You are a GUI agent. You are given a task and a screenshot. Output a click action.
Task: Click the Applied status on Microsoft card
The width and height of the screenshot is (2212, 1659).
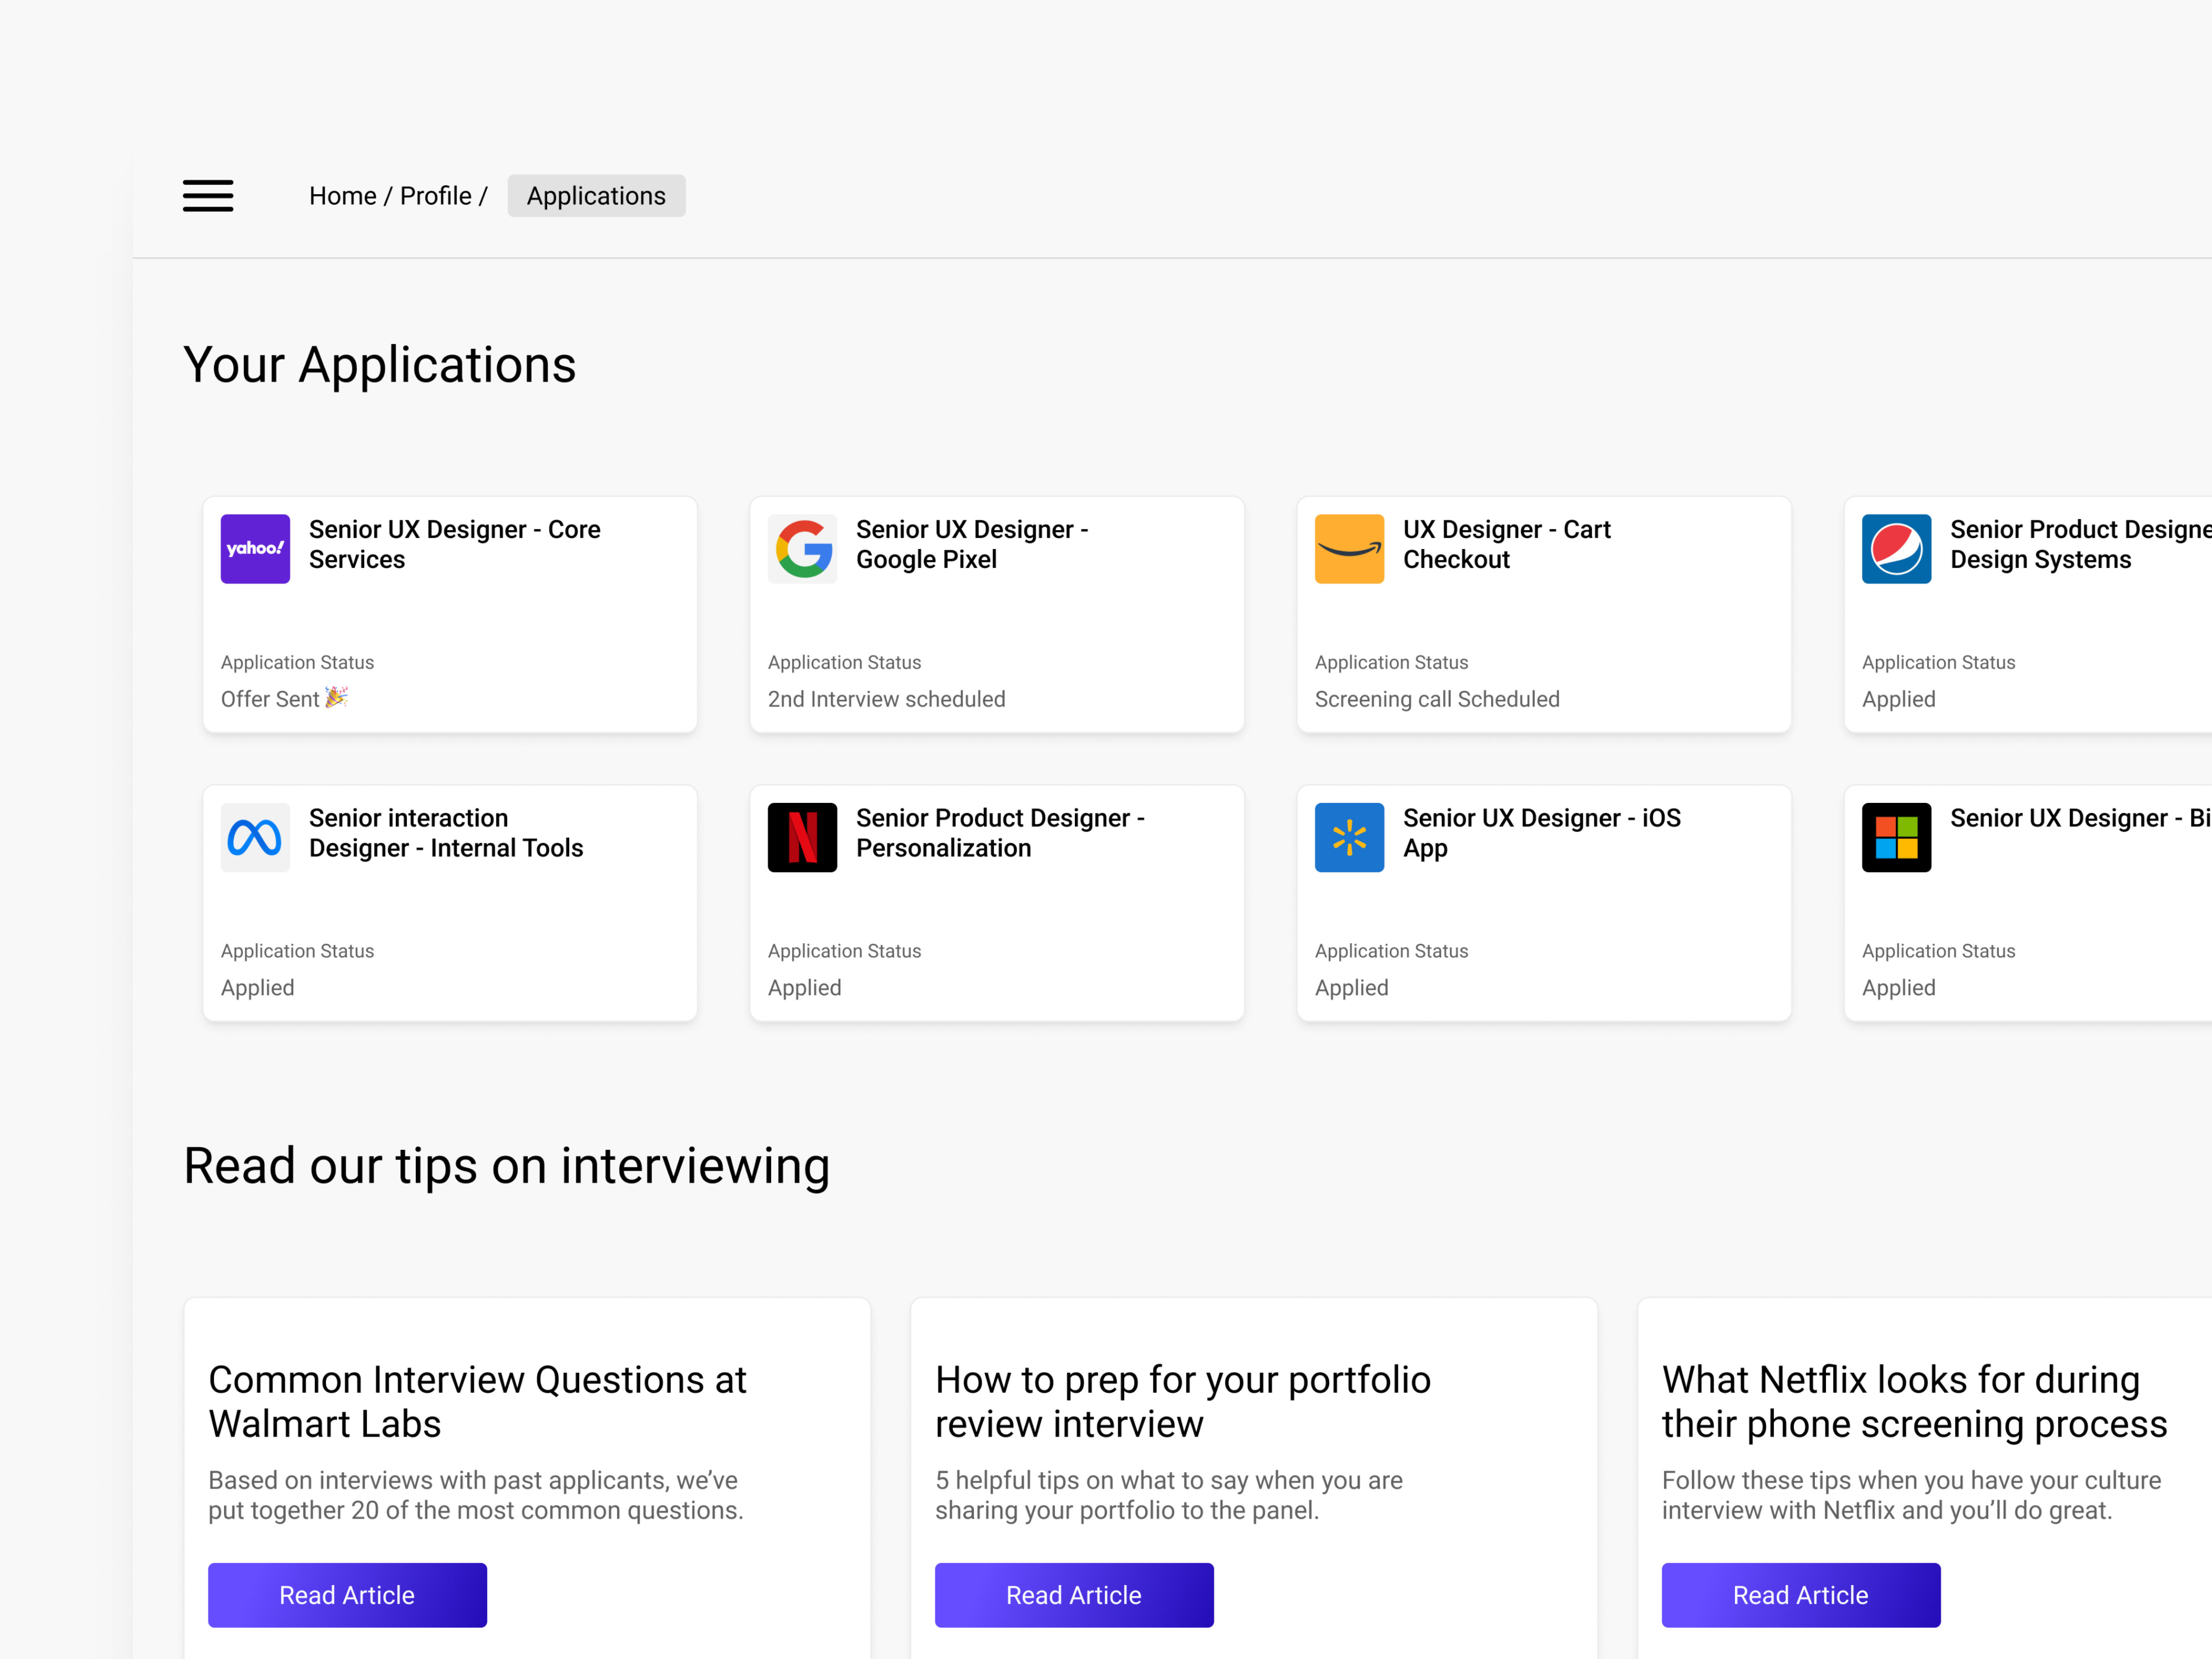click(x=1898, y=988)
